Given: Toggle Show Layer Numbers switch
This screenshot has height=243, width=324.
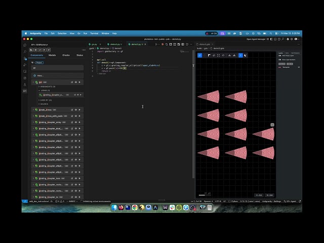Looking at the screenshot, I should tap(280, 60).
